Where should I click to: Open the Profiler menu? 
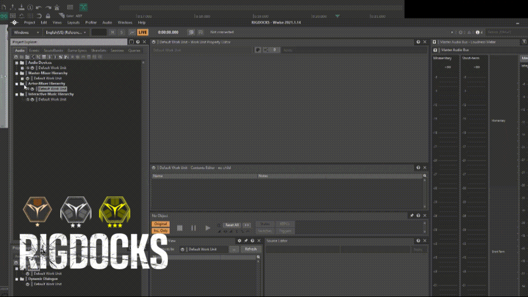(91, 23)
